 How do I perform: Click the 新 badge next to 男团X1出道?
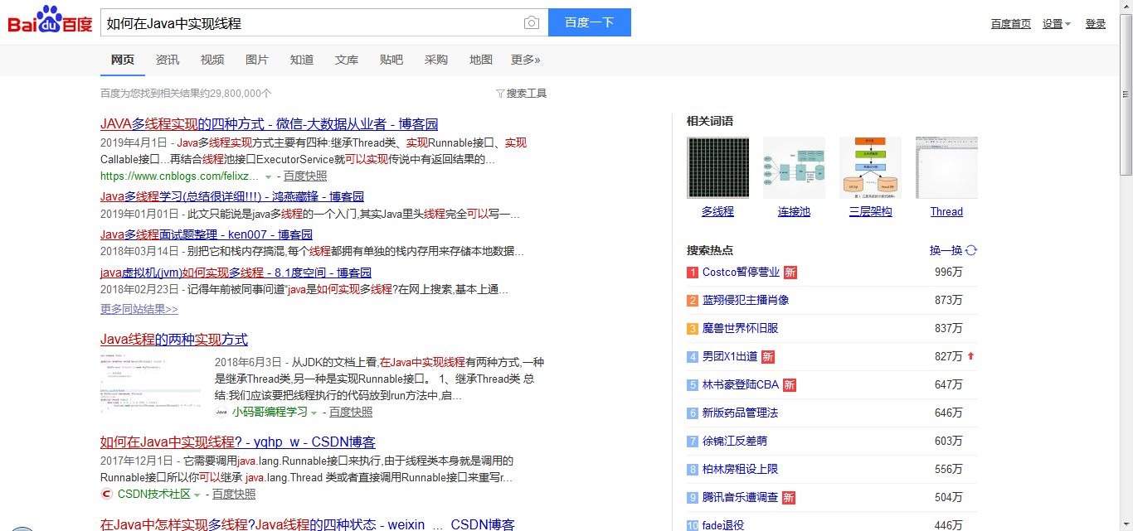(x=768, y=357)
